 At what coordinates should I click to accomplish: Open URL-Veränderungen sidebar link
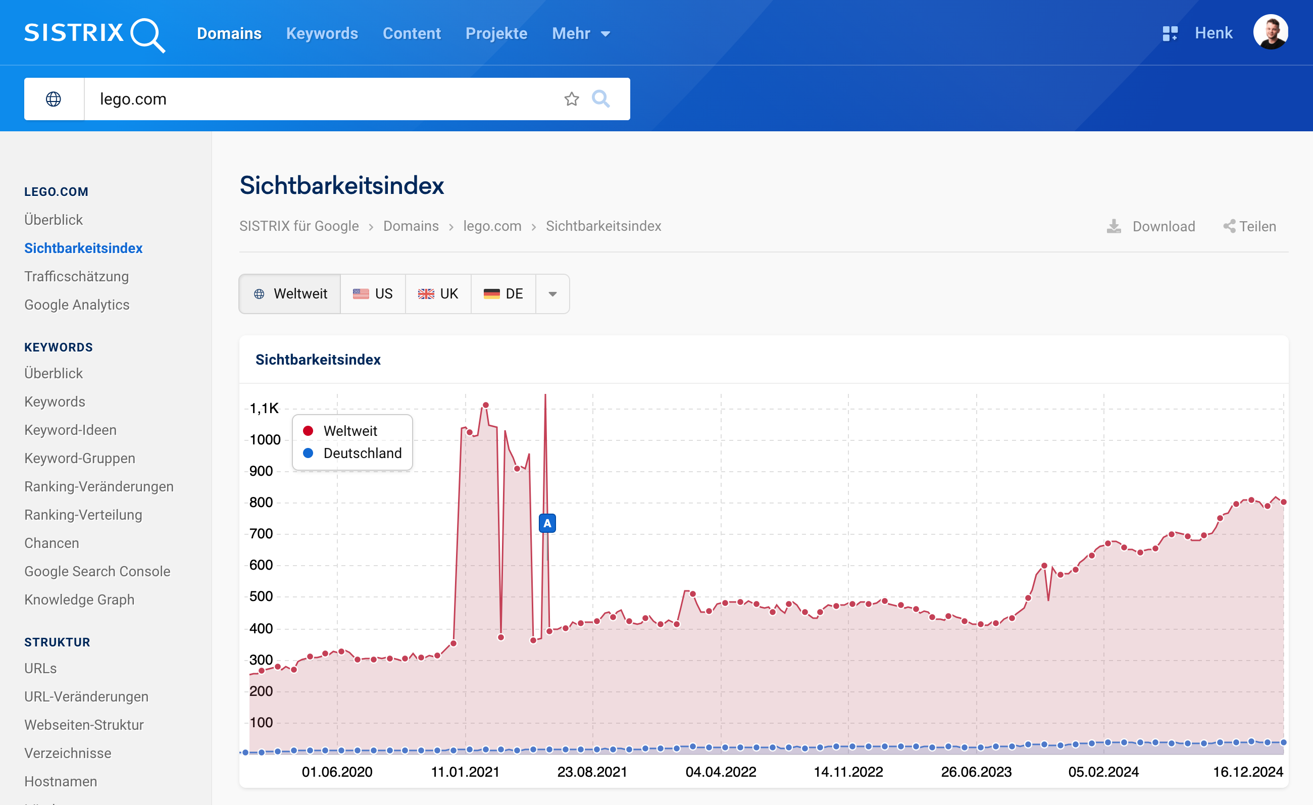coord(86,696)
